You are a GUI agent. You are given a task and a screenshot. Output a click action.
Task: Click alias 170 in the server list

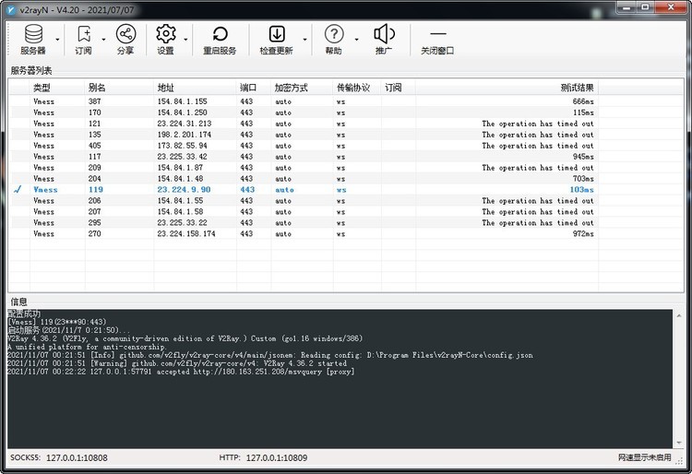point(94,113)
